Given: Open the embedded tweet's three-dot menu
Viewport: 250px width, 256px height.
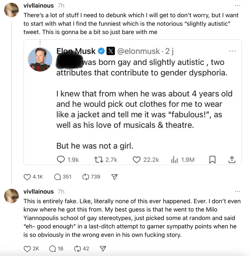Looking at the screenshot, I should point(232,51).
